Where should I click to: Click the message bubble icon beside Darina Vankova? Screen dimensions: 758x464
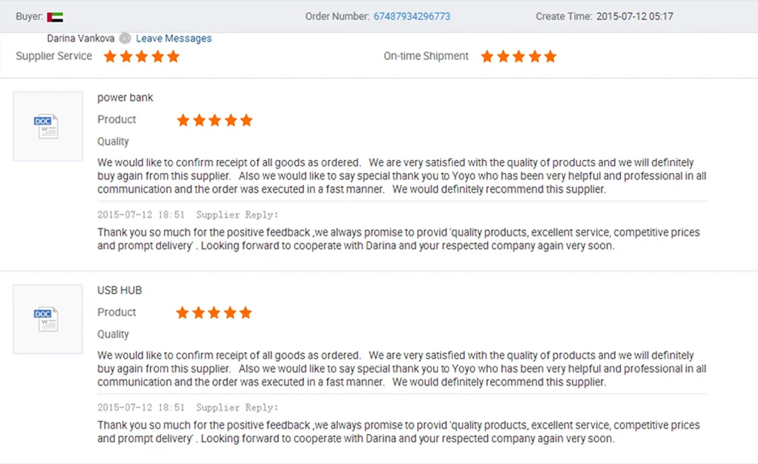[x=125, y=38]
